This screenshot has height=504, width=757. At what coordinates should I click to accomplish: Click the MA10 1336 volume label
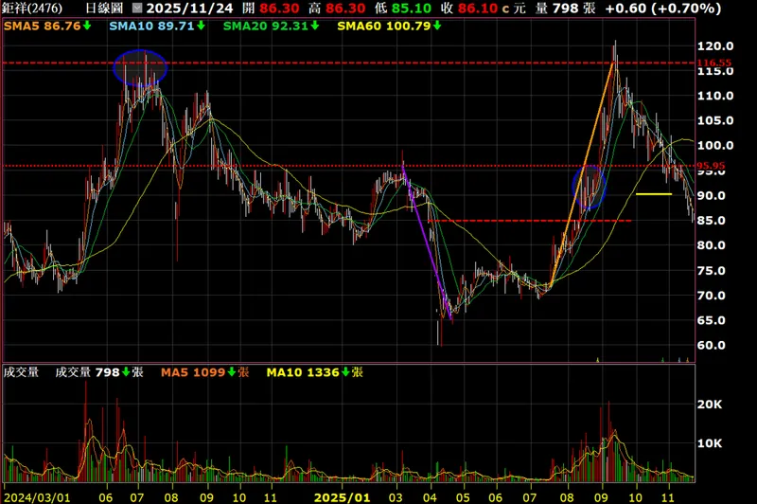[x=303, y=372]
